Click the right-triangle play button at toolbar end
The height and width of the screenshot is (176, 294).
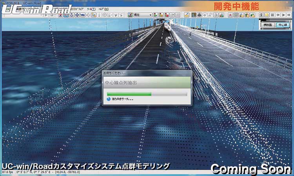click(283, 15)
